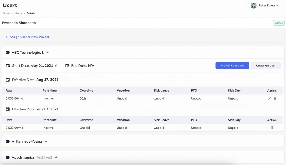
Task: Click plus icon before Assign User to New Project
Action: tap(7, 37)
